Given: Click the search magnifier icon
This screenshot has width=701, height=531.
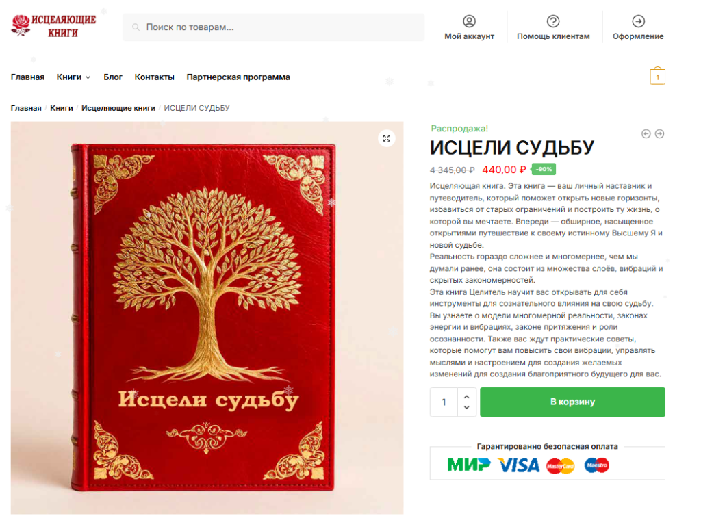Looking at the screenshot, I should pyautogui.click(x=136, y=27).
